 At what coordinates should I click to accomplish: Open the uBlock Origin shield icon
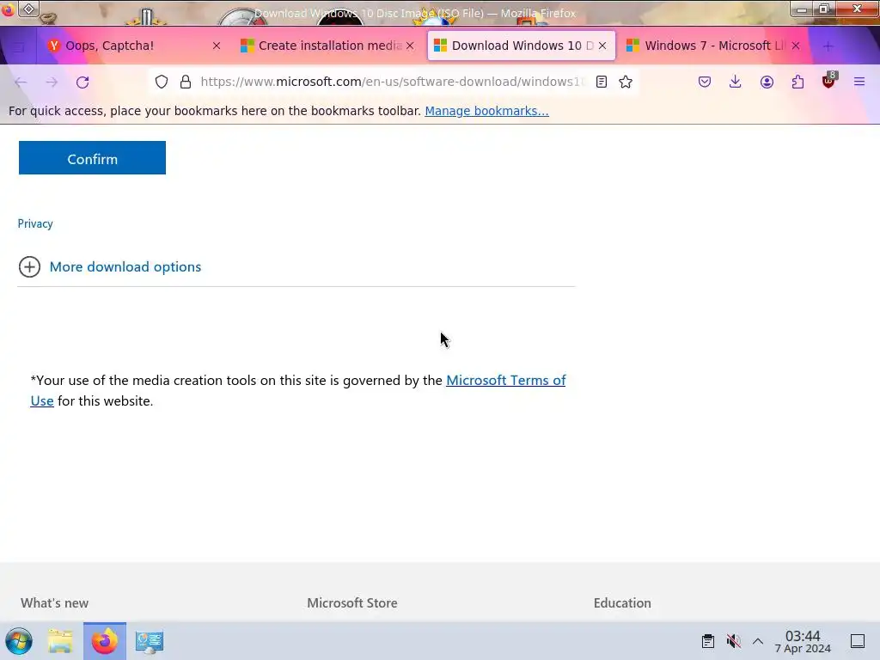click(828, 81)
